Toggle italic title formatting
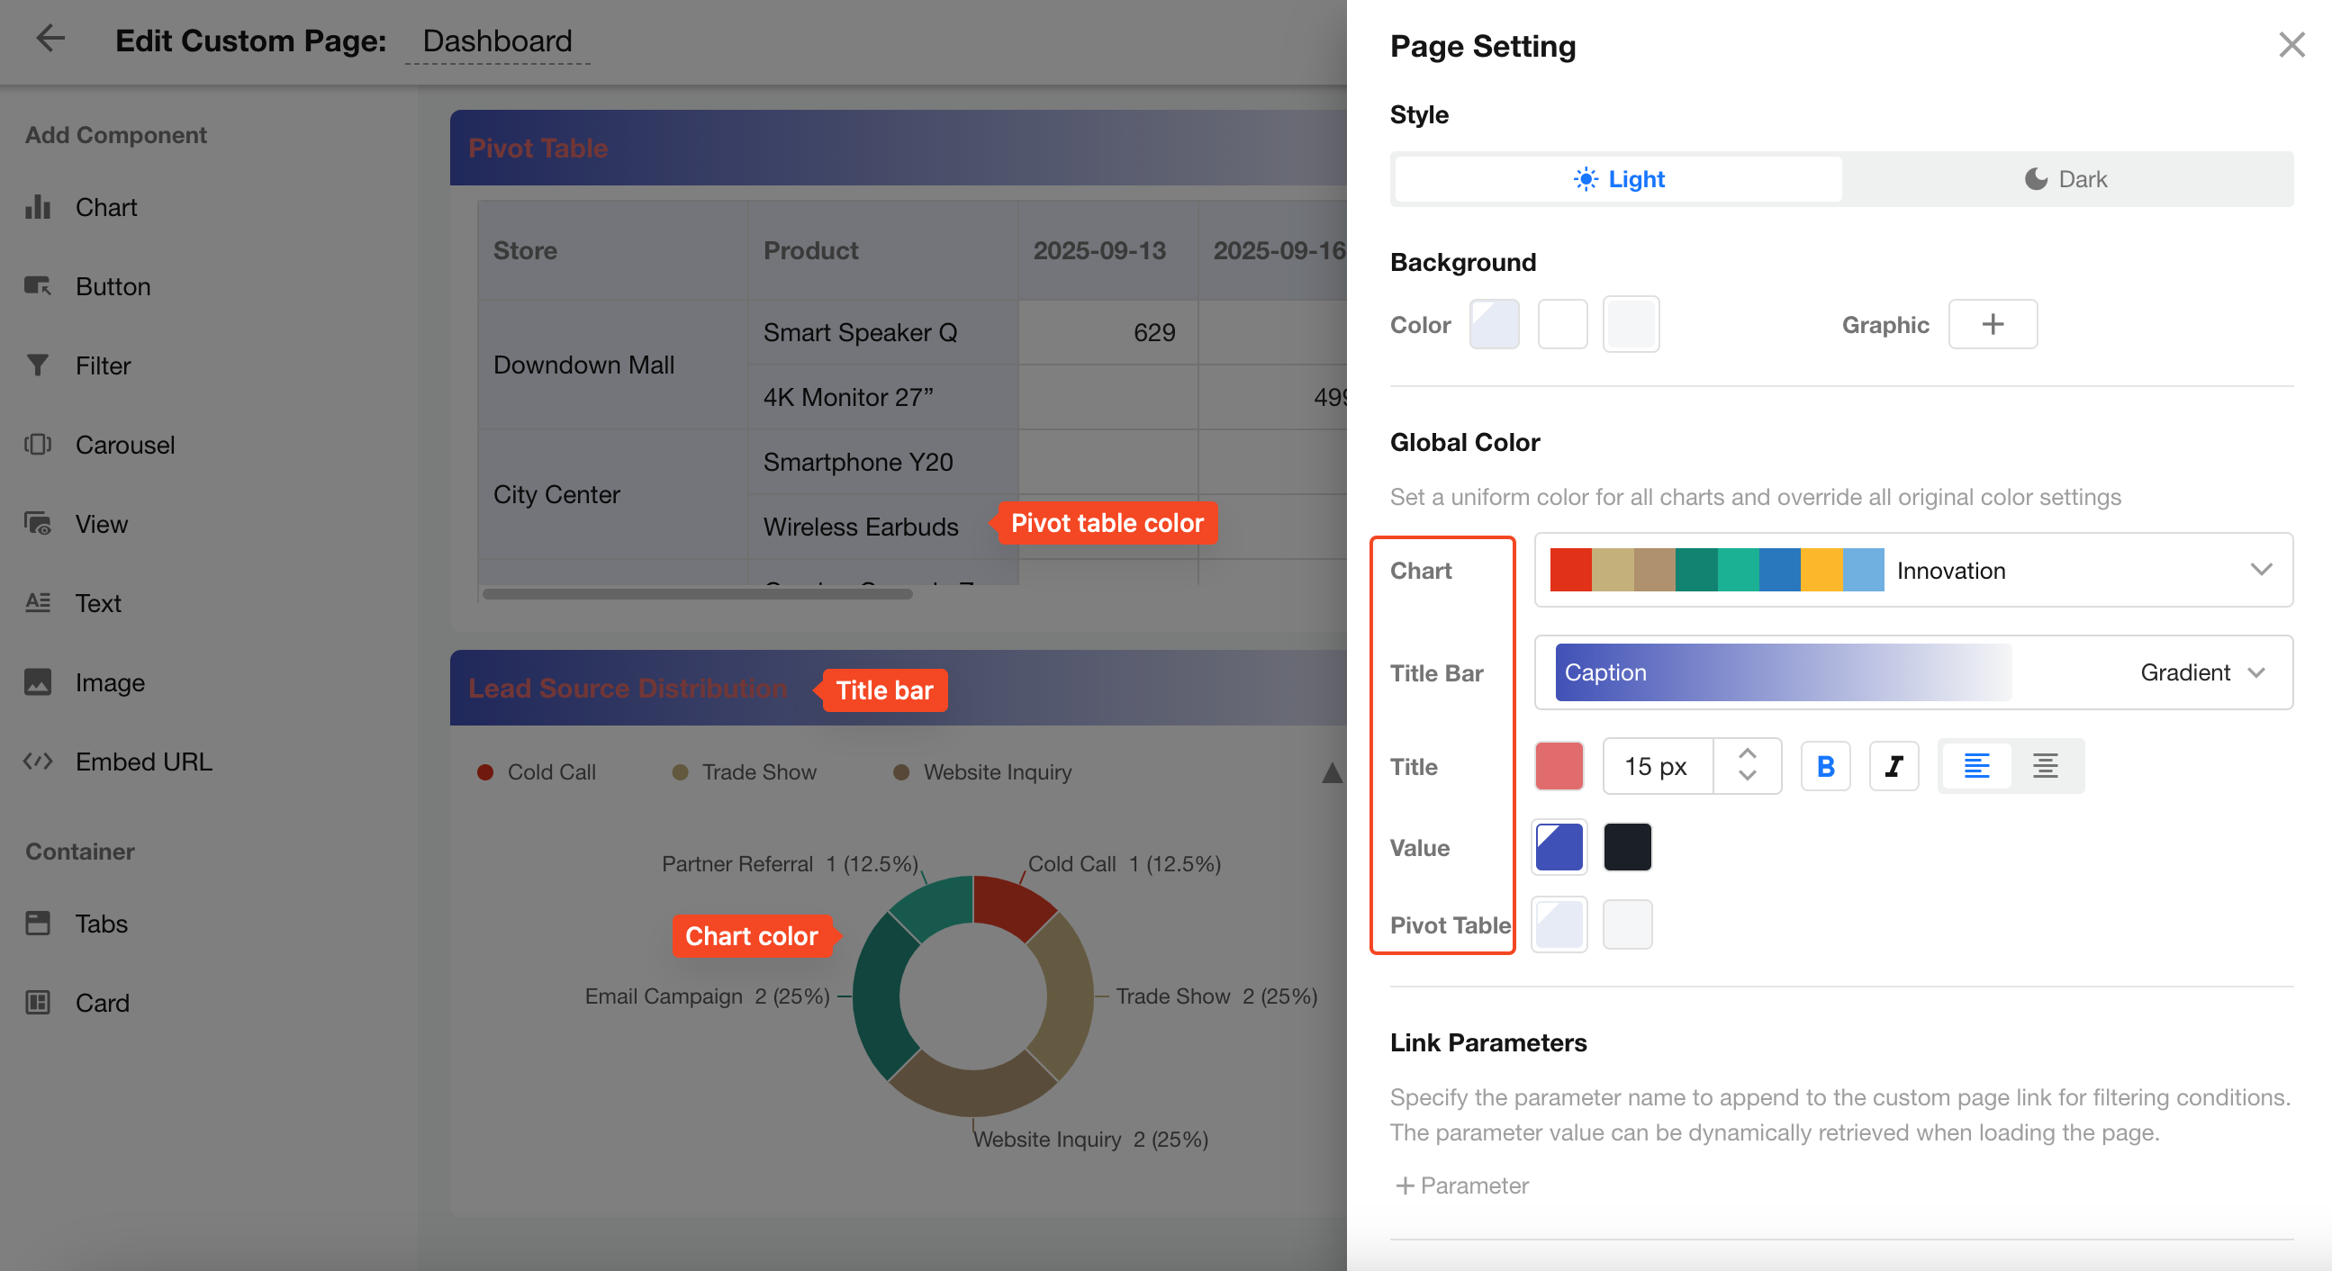 [x=1893, y=766]
